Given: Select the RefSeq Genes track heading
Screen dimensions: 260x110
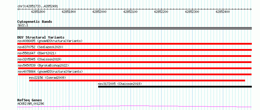Looking at the screenshot, I should click(x=30, y=100).
